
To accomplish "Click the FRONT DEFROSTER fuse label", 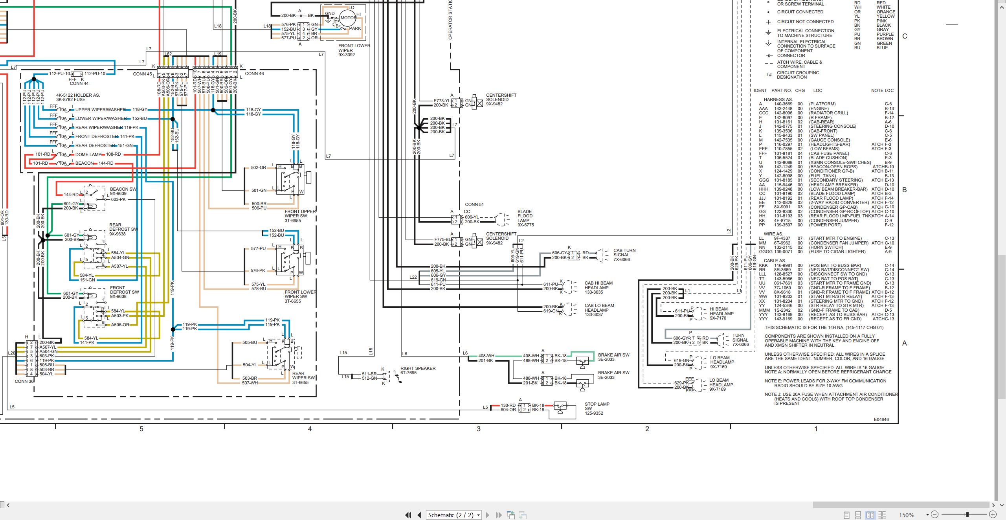I will 97,136.
